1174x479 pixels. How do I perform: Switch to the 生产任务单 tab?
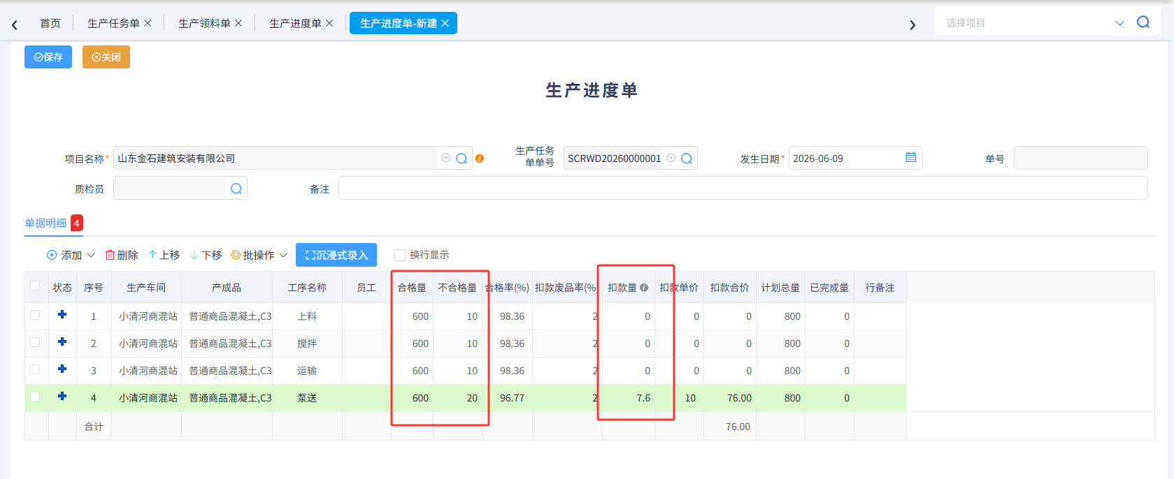[x=113, y=23]
